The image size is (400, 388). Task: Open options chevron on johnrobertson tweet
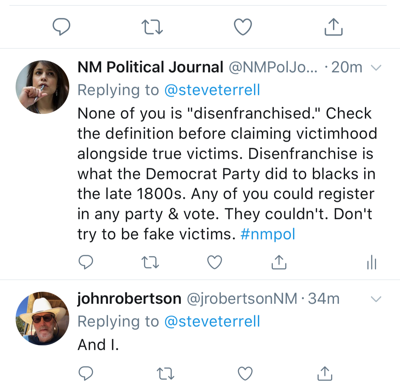tap(376, 299)
